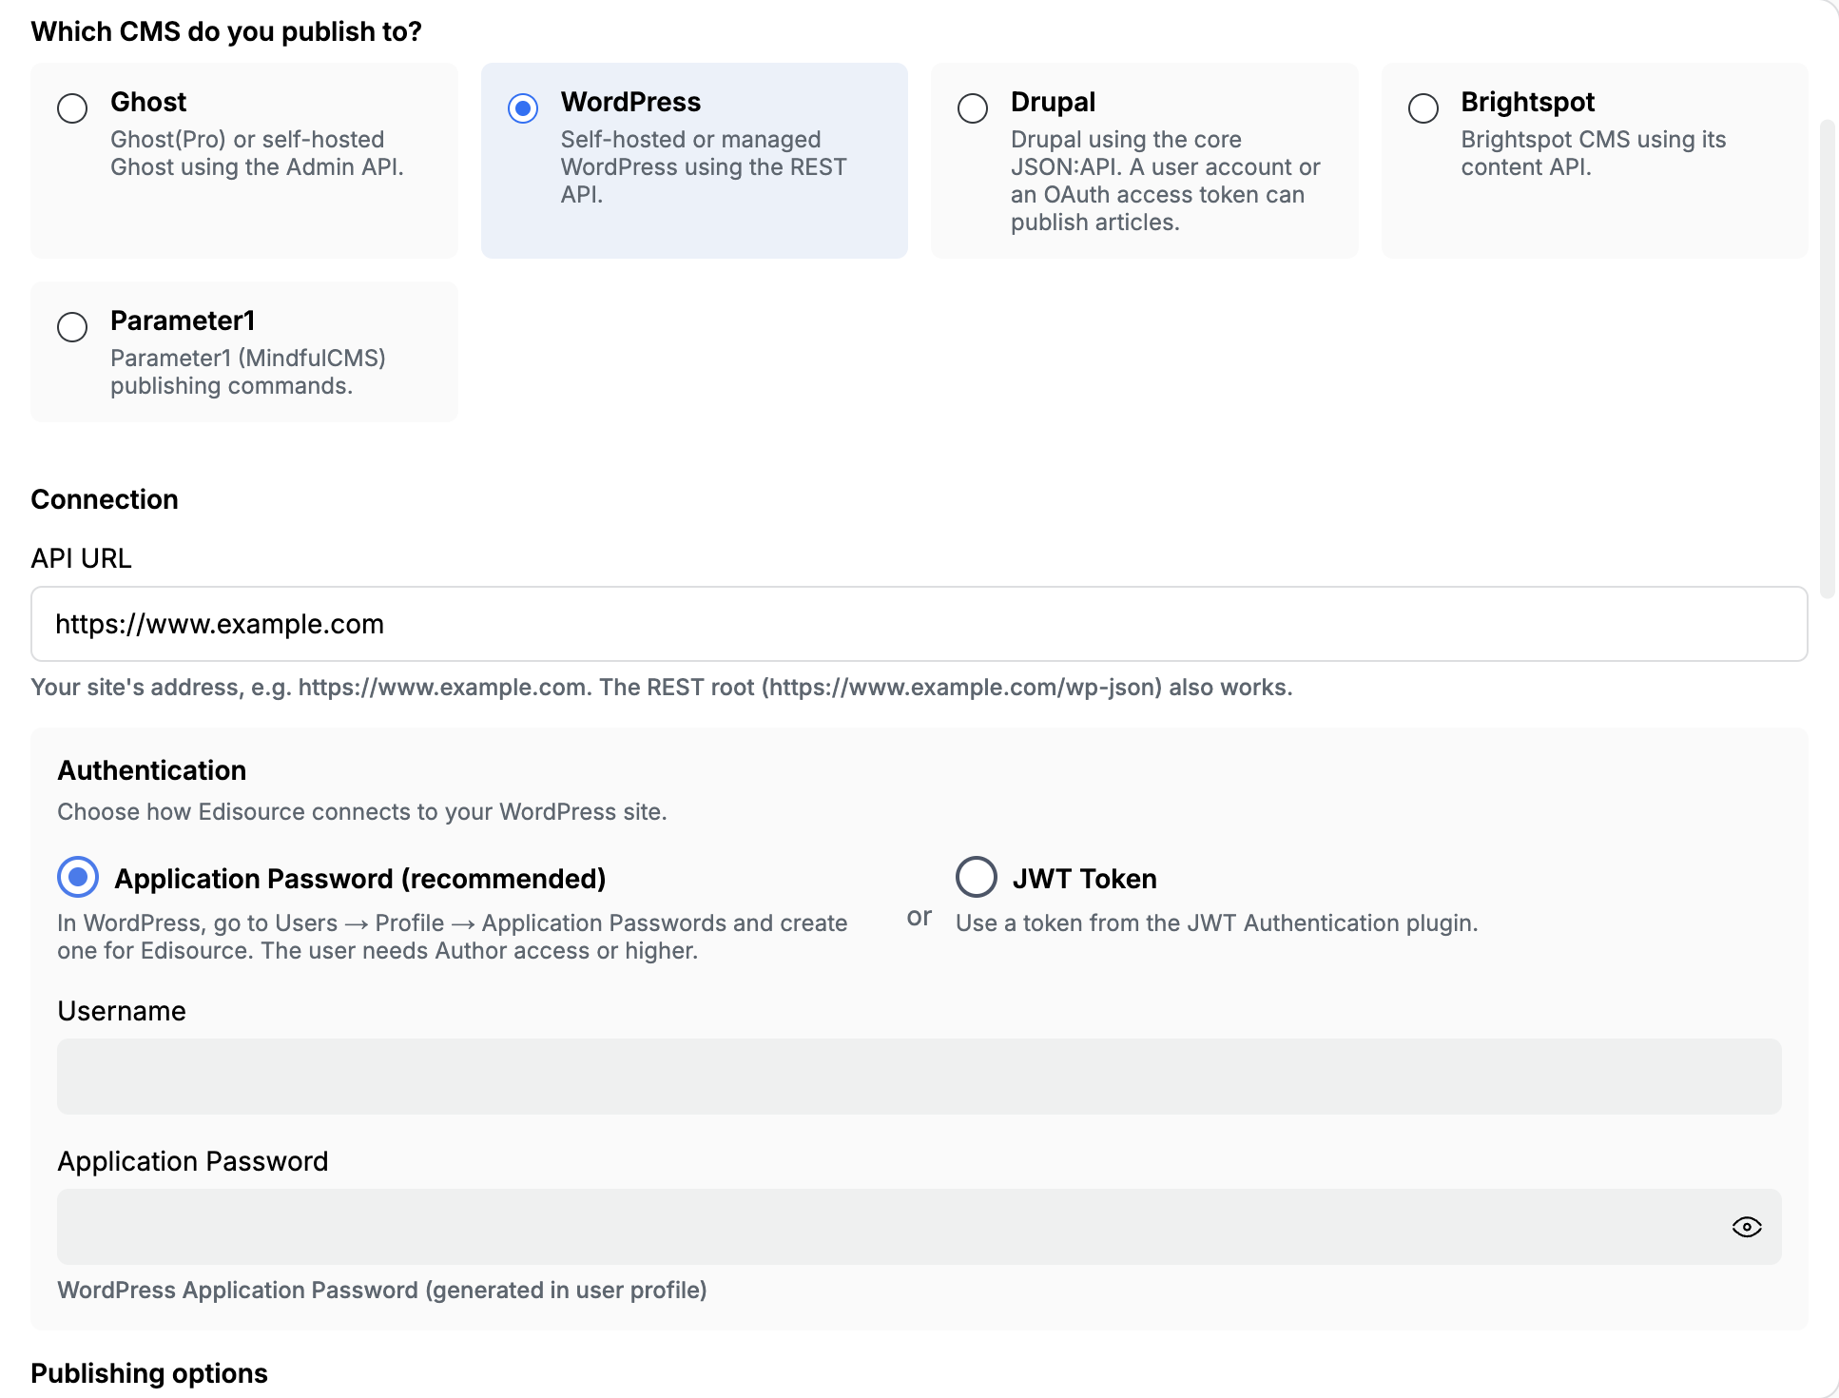Screen dimensions: 1839x1398
Task: Select Application Password authentication radio
Action: [x=78, y=877]
